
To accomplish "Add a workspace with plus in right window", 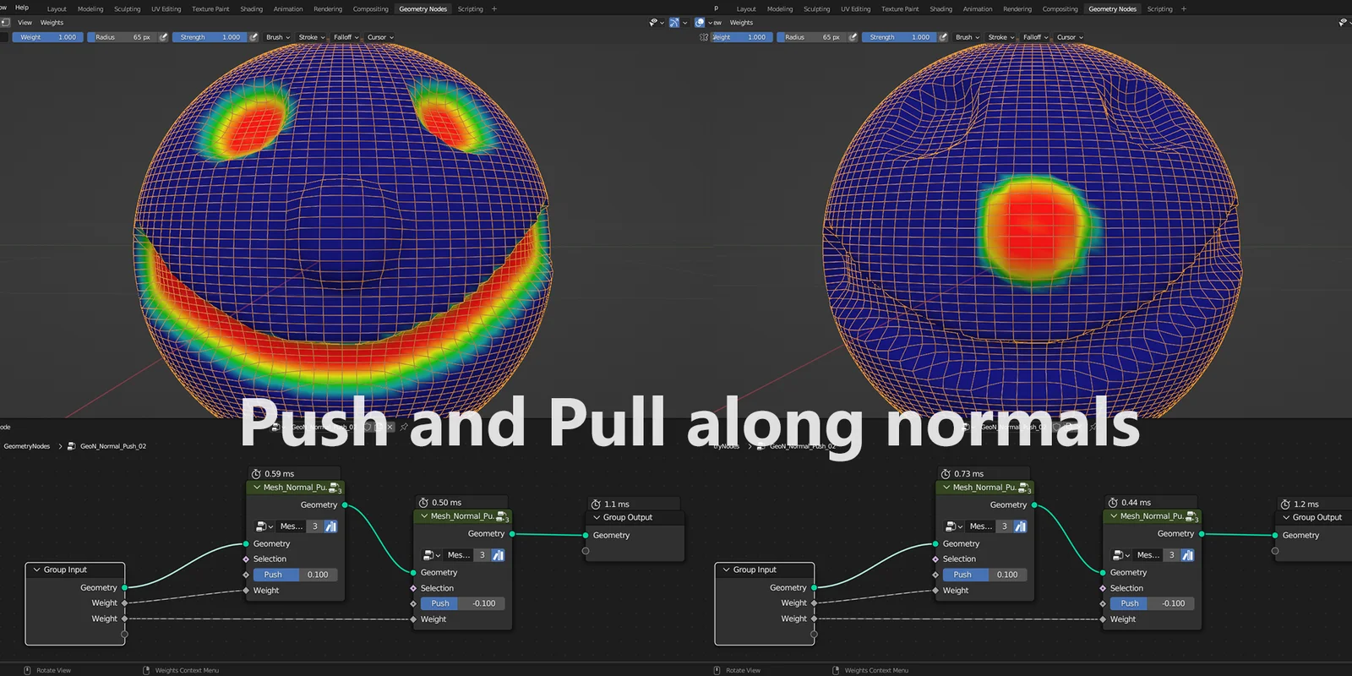I will 1184,9.
